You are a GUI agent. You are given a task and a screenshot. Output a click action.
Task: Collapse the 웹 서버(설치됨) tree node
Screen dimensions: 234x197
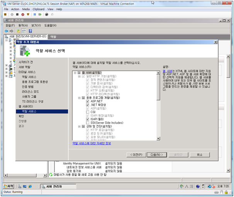tap(75, 73)
